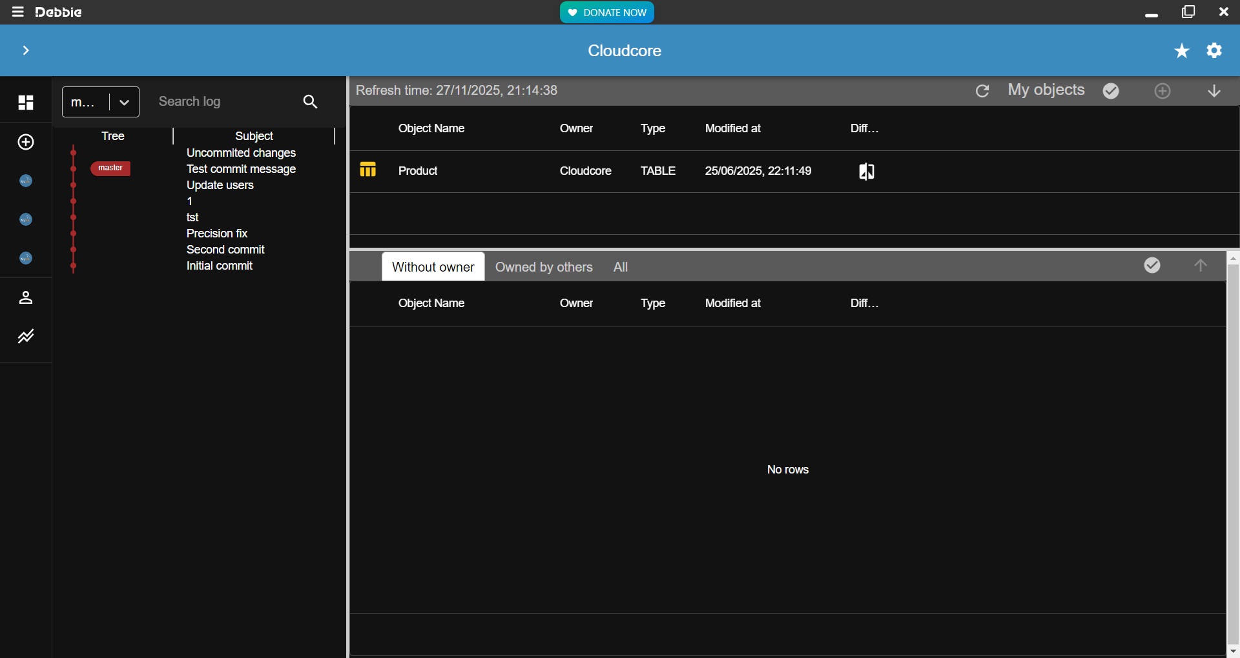Click the down arrow in My objects toolbar

[x=1214, y=92]
